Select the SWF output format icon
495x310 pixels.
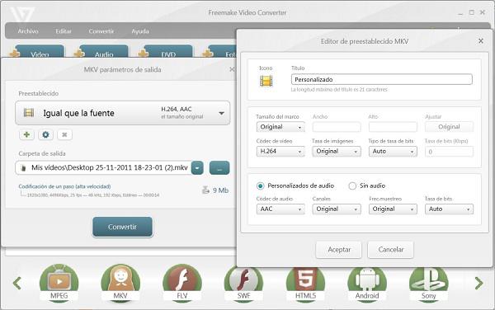(243, 284)
